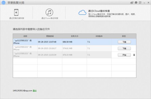The width and height of the screenshot is (151, 99).
Task: Click the message board icon in title bar
Action: click(140, 3)
